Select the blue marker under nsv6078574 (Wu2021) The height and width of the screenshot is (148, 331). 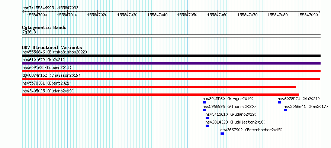point(280,102)
